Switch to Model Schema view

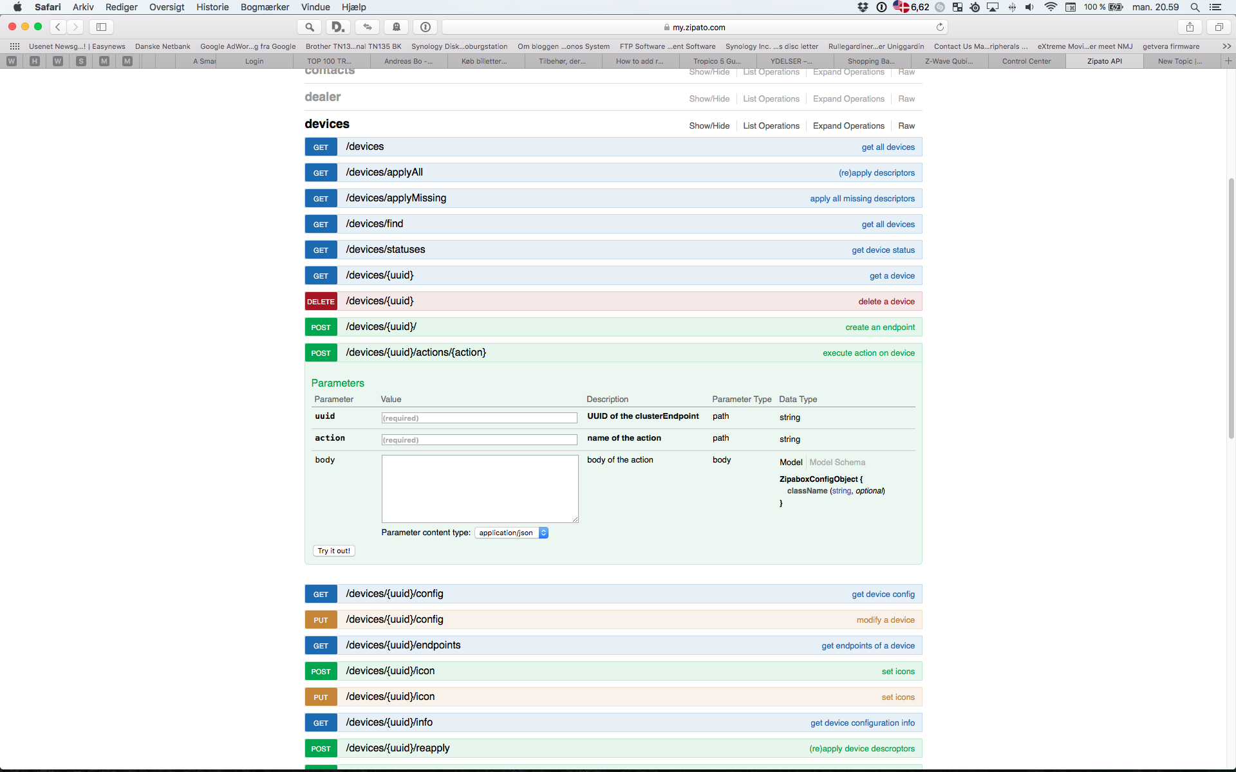[x=837, y=462]
